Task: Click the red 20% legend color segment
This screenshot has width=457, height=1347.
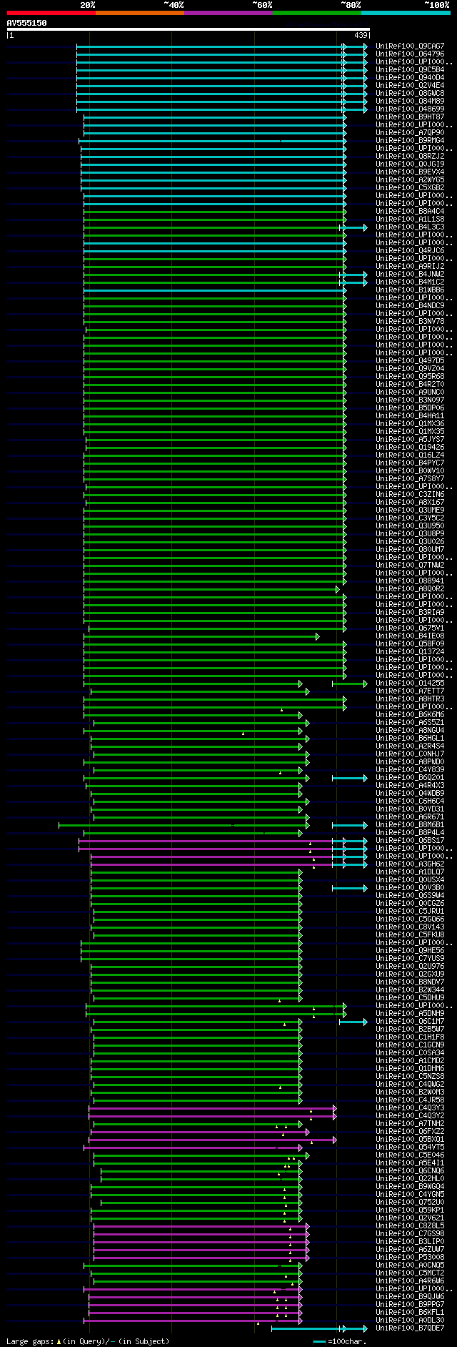Action: (51, 13)
